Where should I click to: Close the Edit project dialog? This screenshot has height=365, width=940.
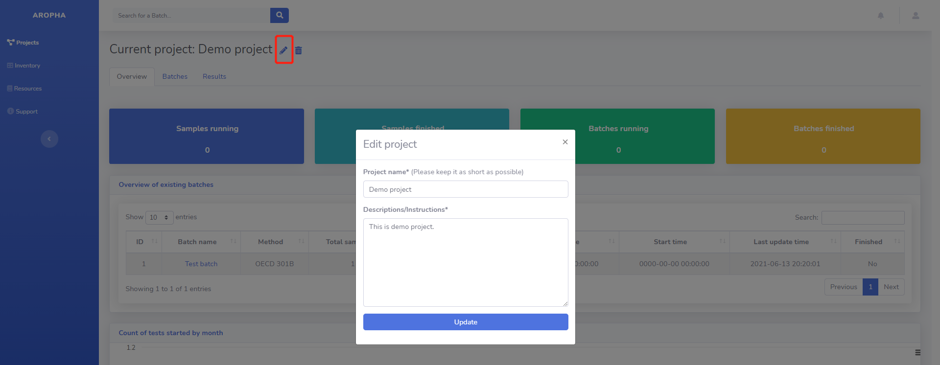[x=565, y=142]
